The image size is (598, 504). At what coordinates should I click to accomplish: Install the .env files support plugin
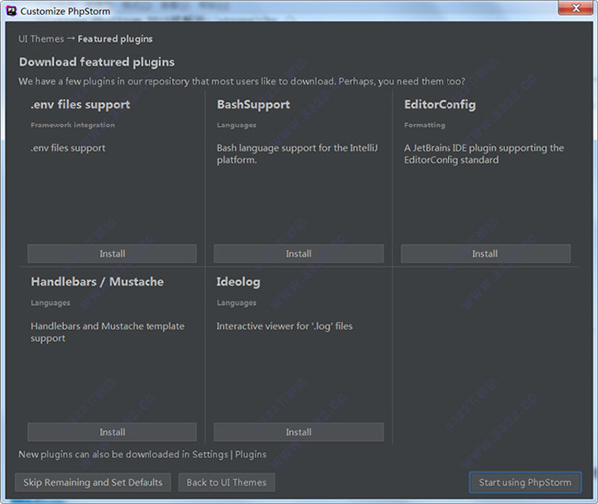112,254
